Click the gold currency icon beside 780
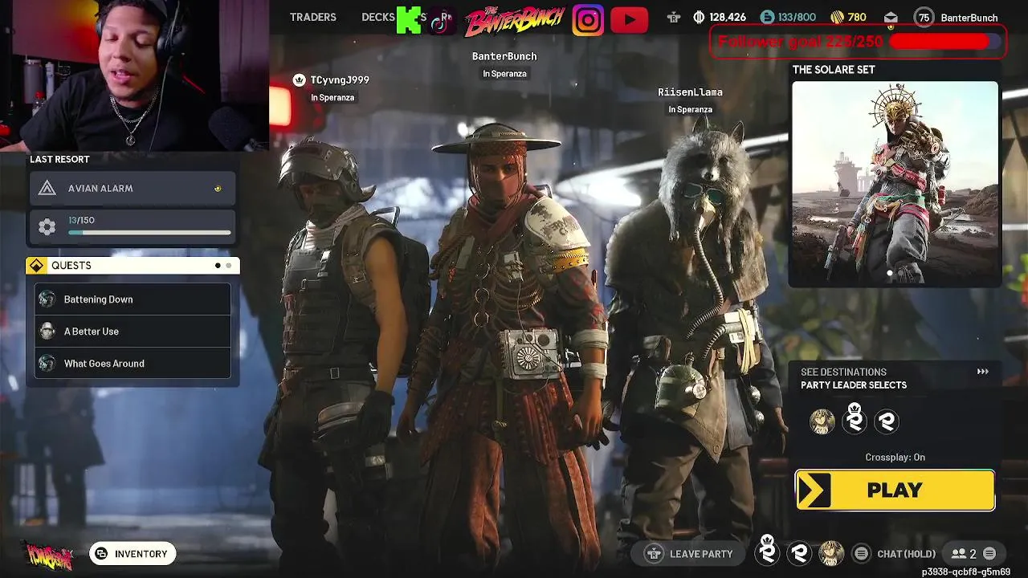Image resolution: width=1028 pixels, height=578 pixels. coord(837,17)
